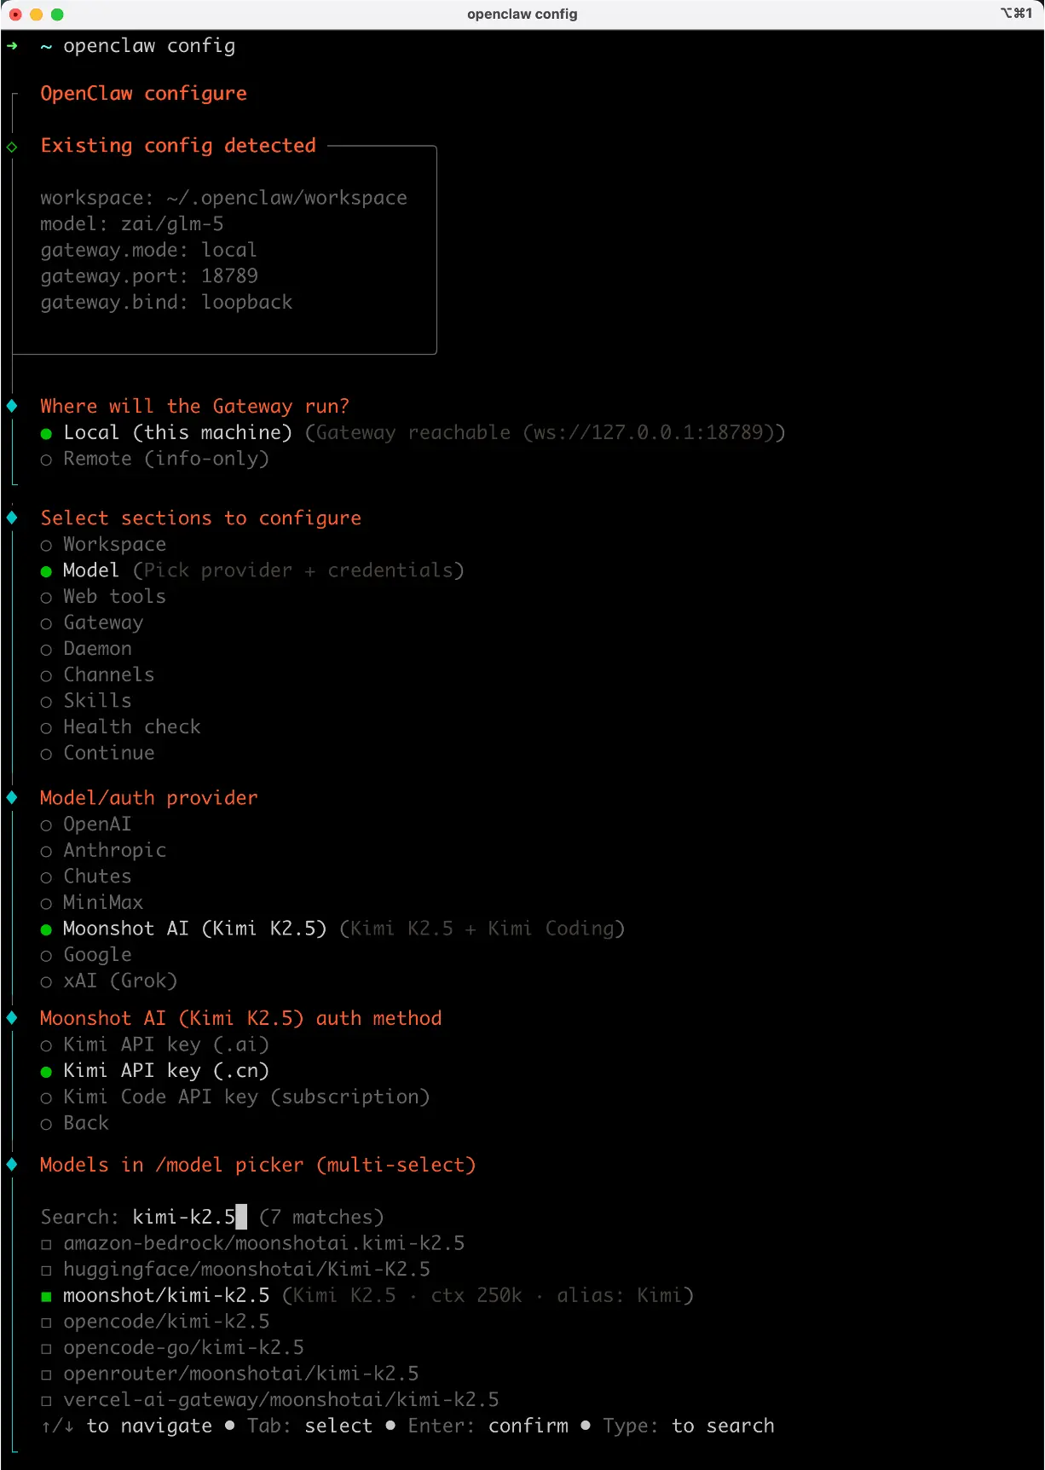
Task: Click the 'gateway.port: 18789' line
Action: 148,276
